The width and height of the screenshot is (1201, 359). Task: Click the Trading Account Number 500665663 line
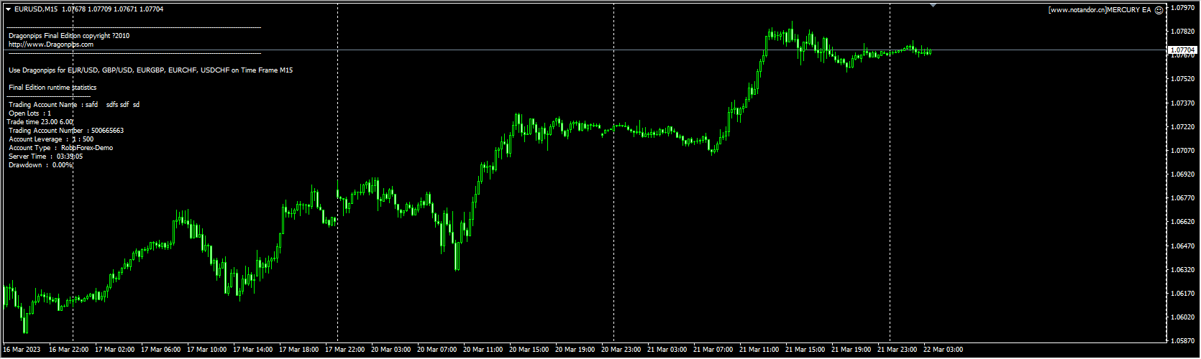[x=66, y=131]
